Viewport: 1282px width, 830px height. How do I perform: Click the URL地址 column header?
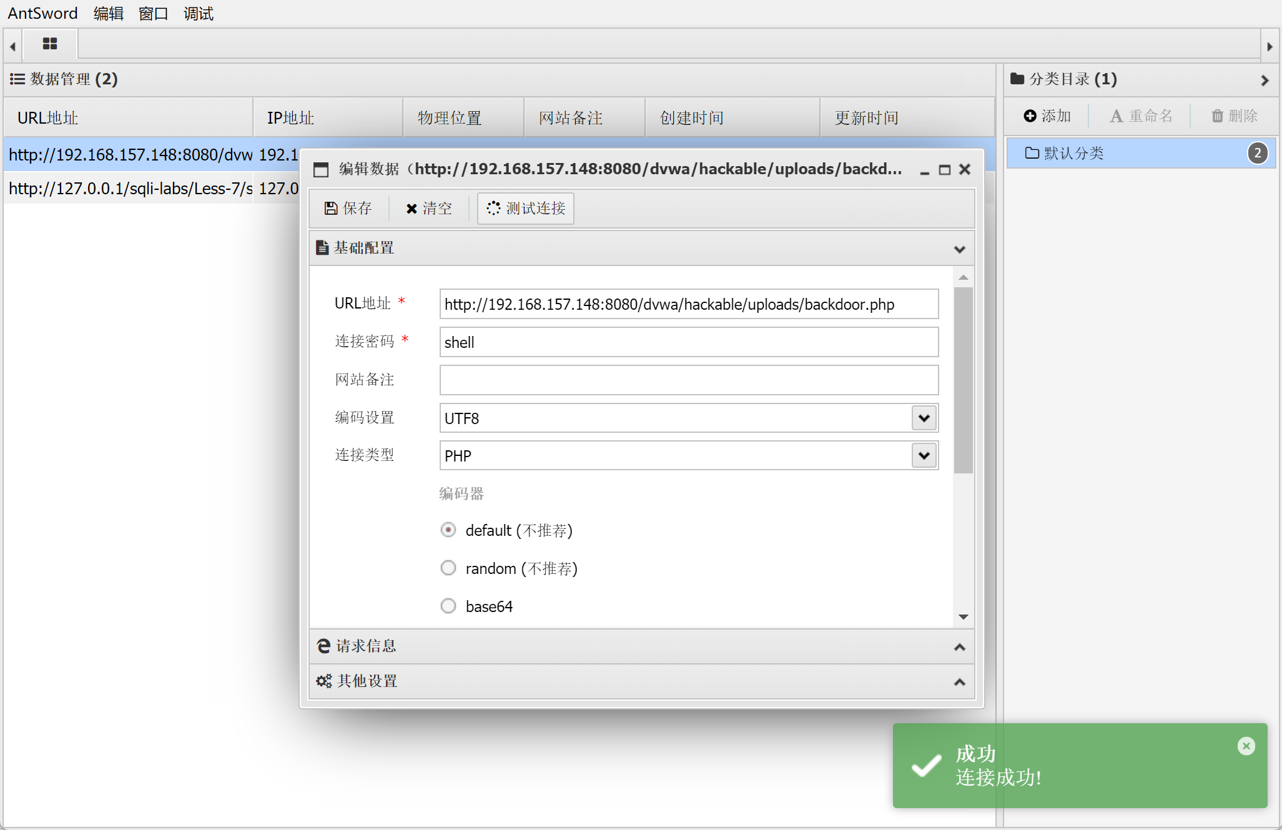128,117
